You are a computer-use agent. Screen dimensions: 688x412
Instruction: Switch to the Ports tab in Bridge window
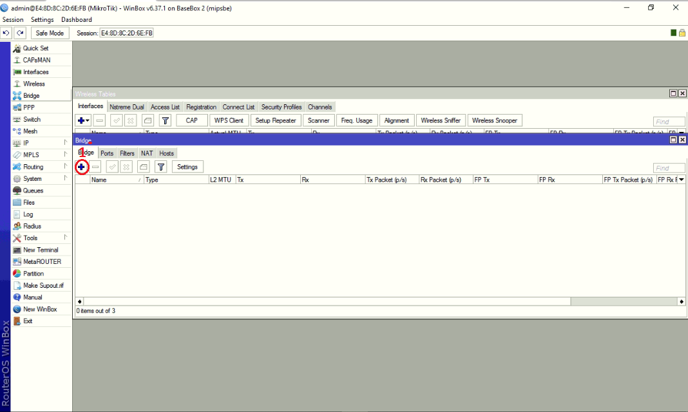click(107, 153)
